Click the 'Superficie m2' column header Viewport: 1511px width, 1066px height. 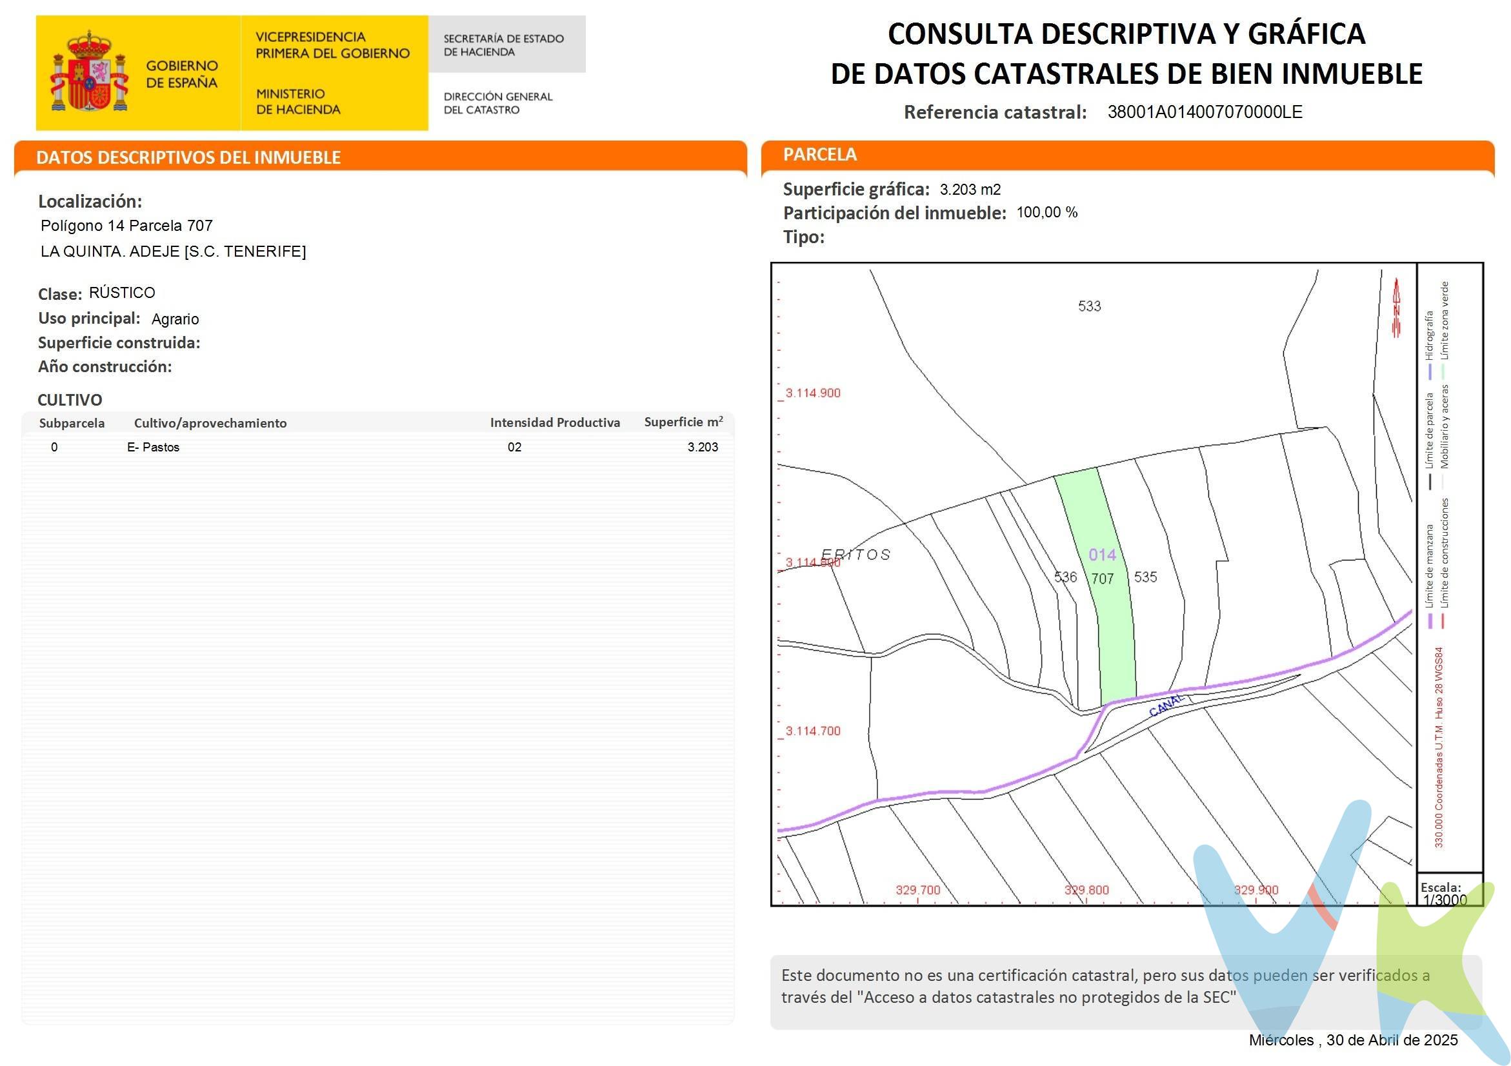683,422
